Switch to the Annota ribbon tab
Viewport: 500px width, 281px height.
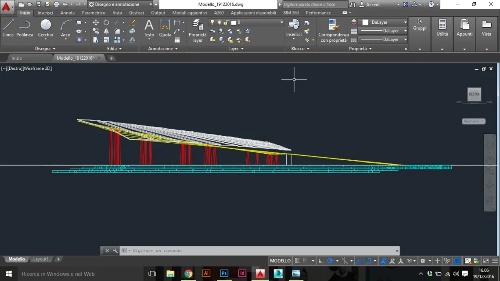pos(67,13)
